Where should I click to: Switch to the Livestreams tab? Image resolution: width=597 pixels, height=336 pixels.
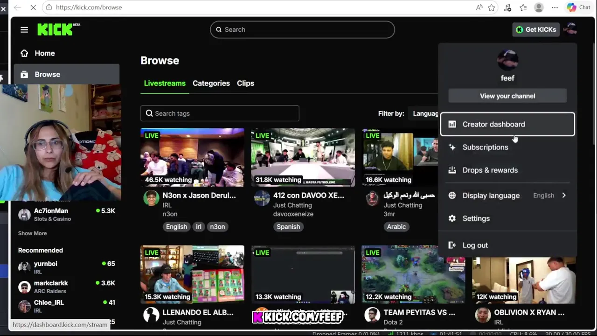coord(165,83)
